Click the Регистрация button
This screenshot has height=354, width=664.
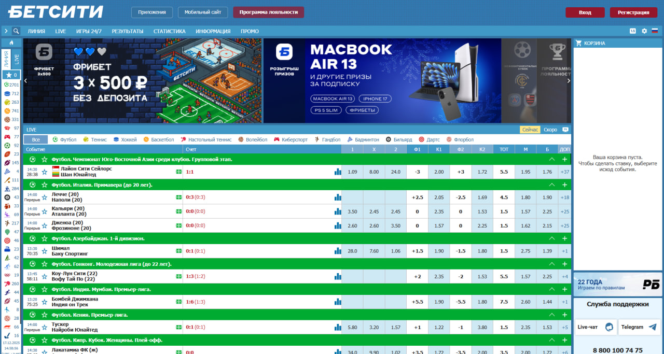tap(633, 12)
